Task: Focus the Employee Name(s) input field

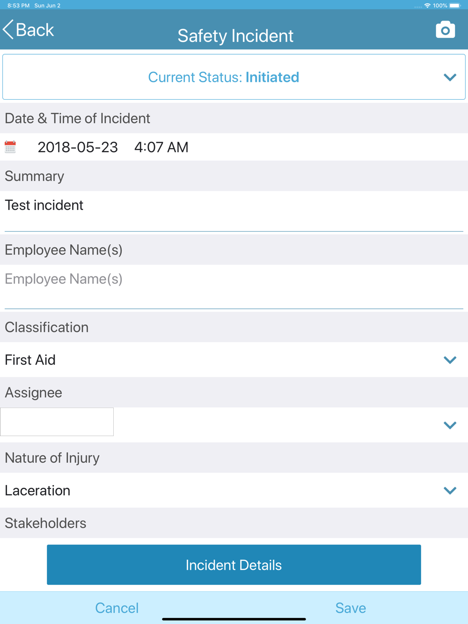Action: click(234, 287)
